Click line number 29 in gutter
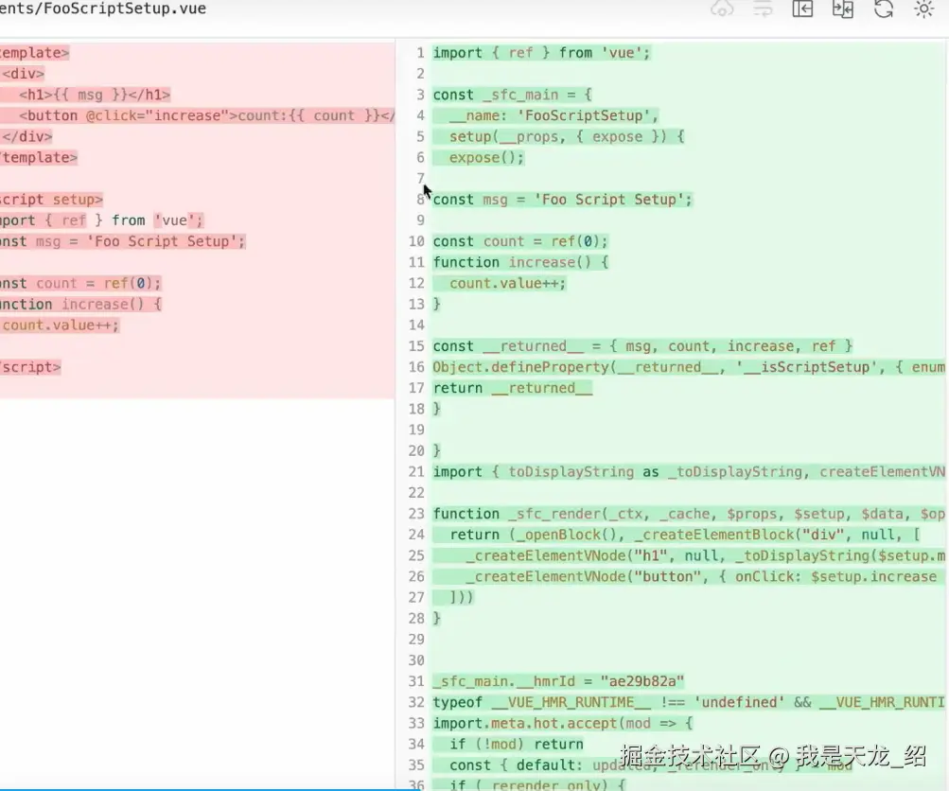949x791 pixels. [416, 639]
